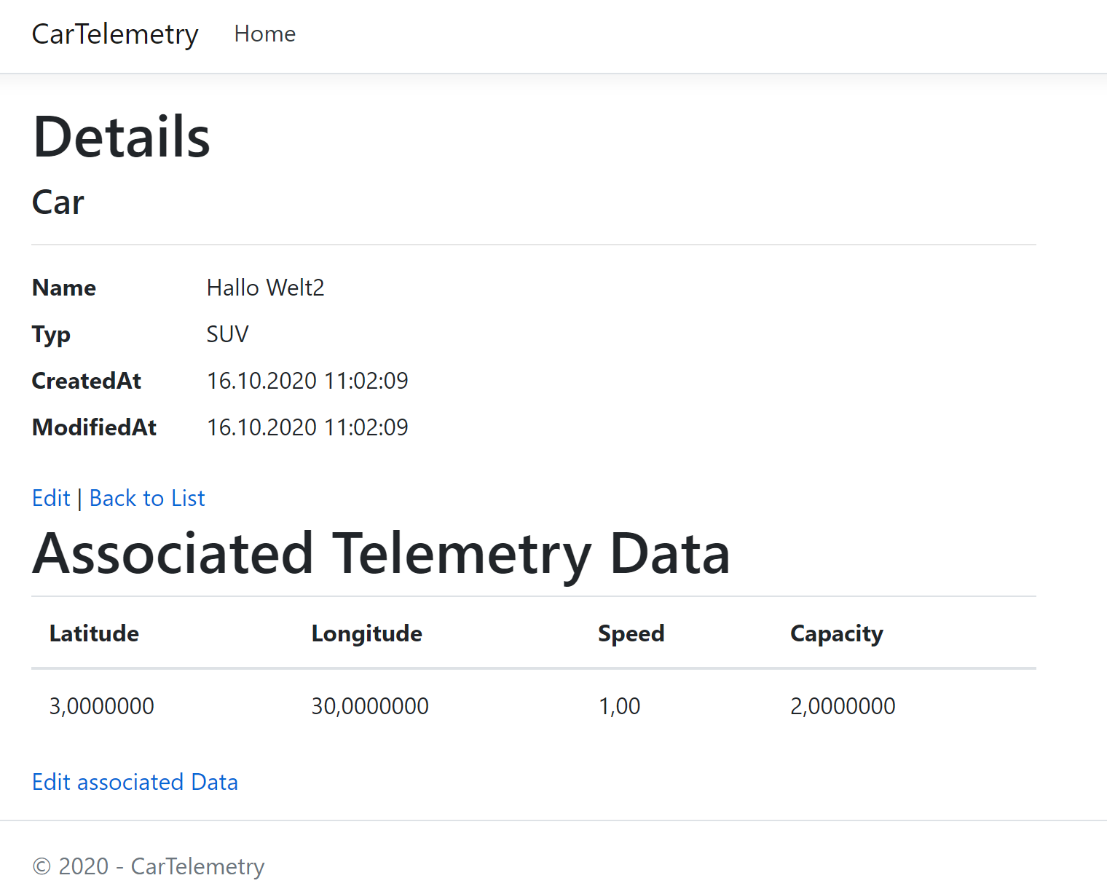Select the Details page heading
Image resolution: width=1107 pixels, height=894 pixels.
[x=122, y=137]
